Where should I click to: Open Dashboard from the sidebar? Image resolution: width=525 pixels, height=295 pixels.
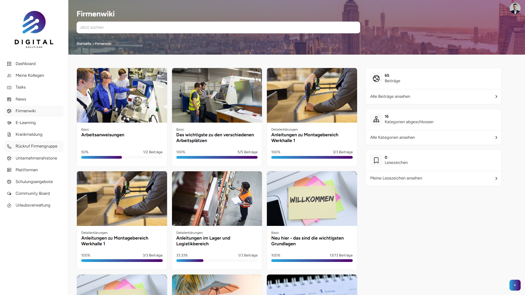pos(34,64)
